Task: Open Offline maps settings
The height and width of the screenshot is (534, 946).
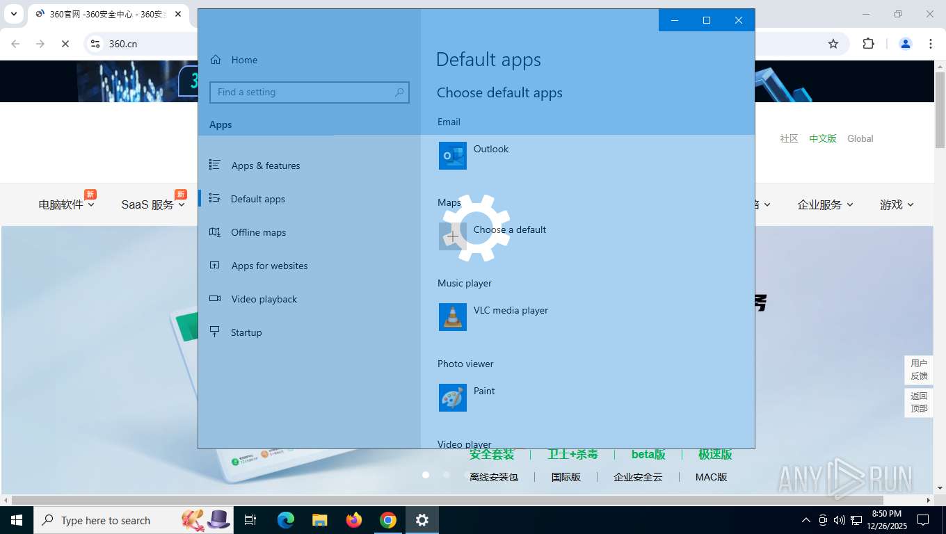Action: (x=309, y=232)
